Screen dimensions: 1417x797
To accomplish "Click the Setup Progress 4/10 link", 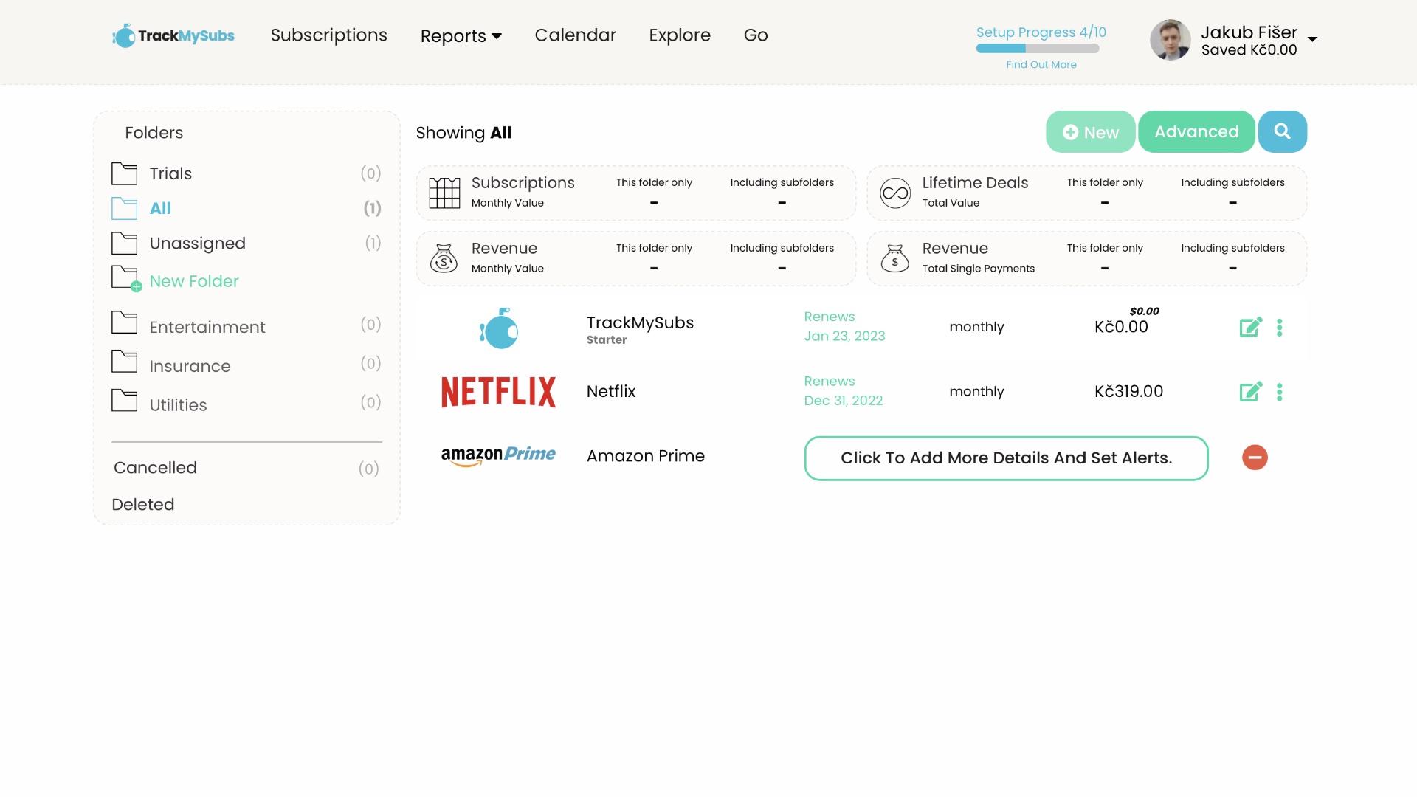I will (1041, 32).
